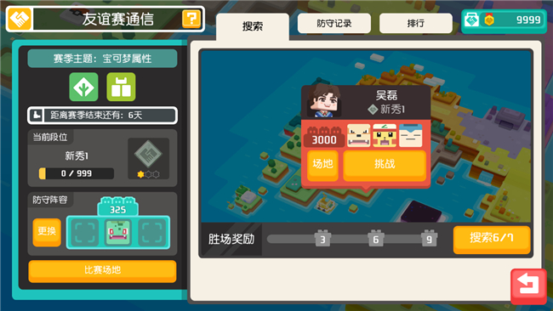Viewport: 553px width, 311px height.
Task: Click the gold medal currency icon
Action: pyautogui.click(x=489, y=20)
